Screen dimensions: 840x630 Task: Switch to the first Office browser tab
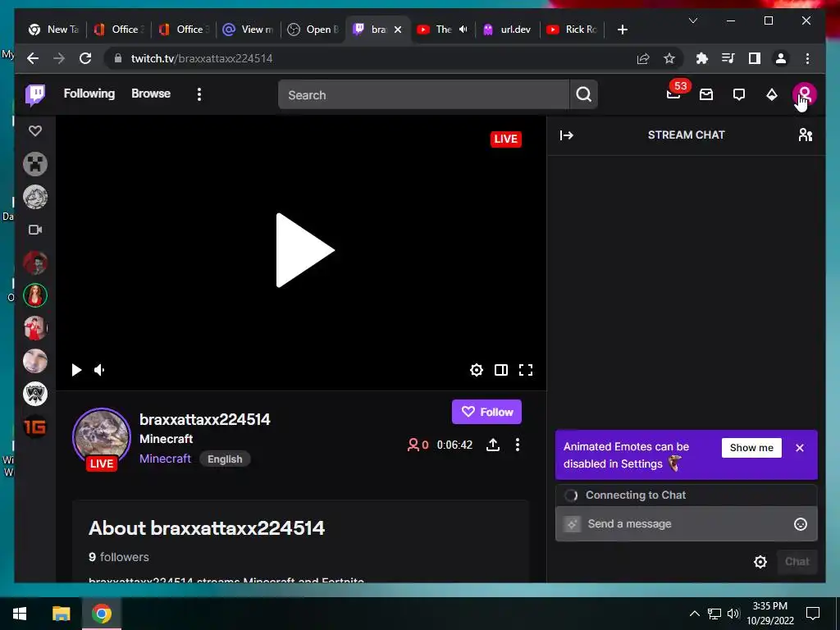118,30
